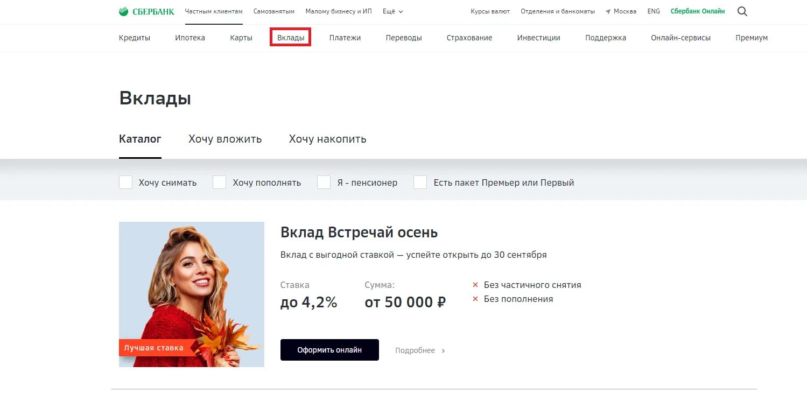Click the Sberbank logo
This screenshot has height=408, width=807.
tap(146, 11)
